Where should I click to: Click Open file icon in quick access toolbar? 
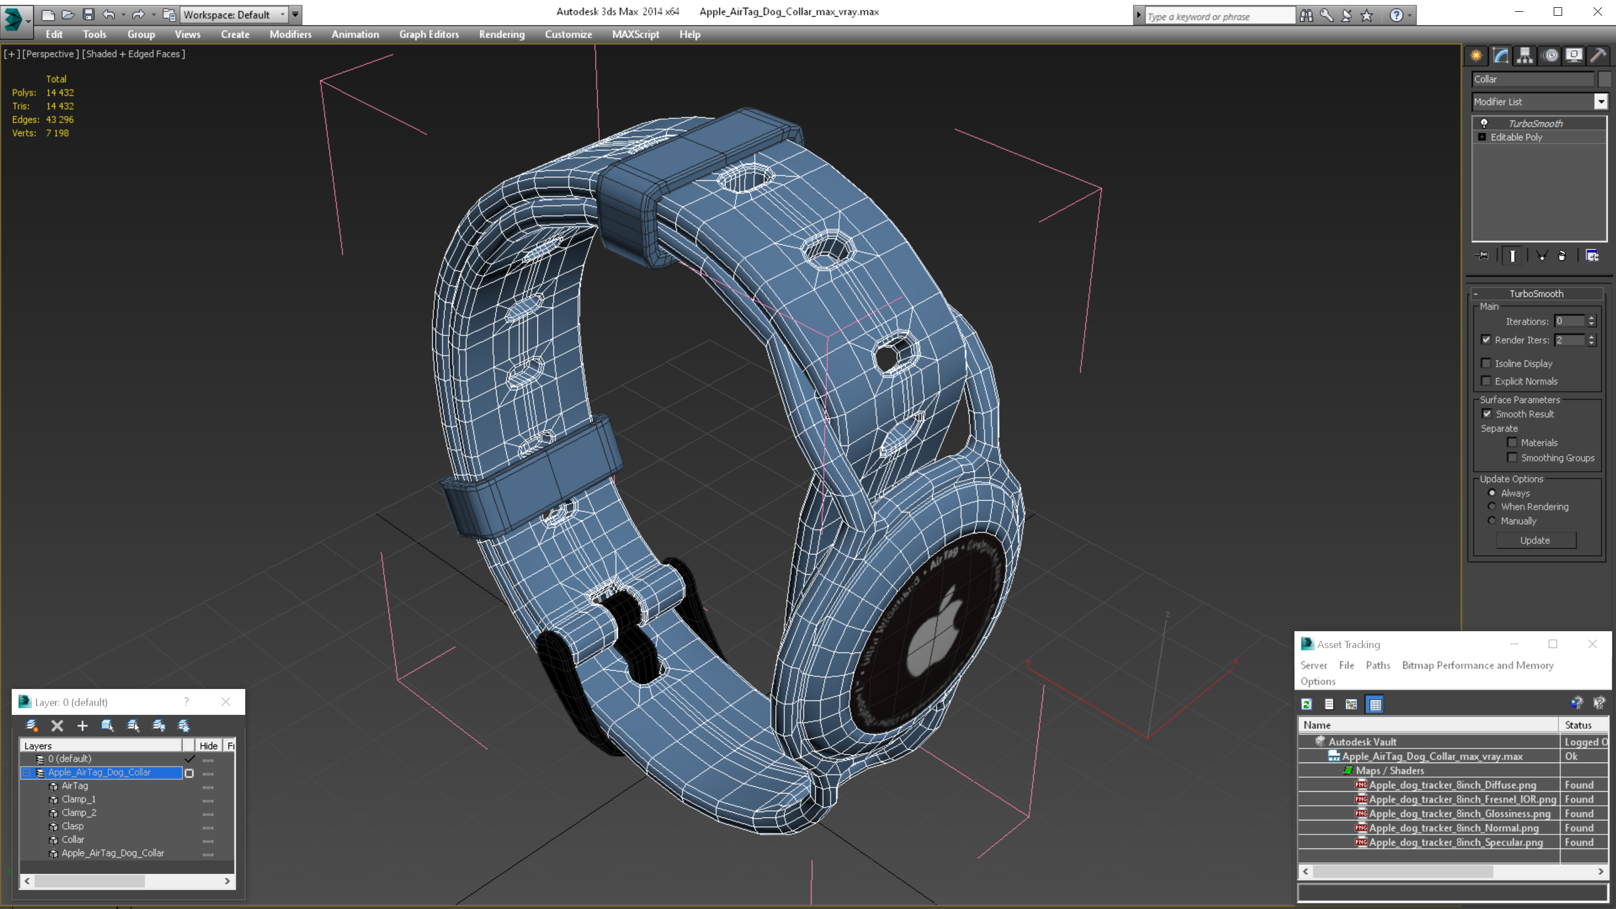[68, 15]
